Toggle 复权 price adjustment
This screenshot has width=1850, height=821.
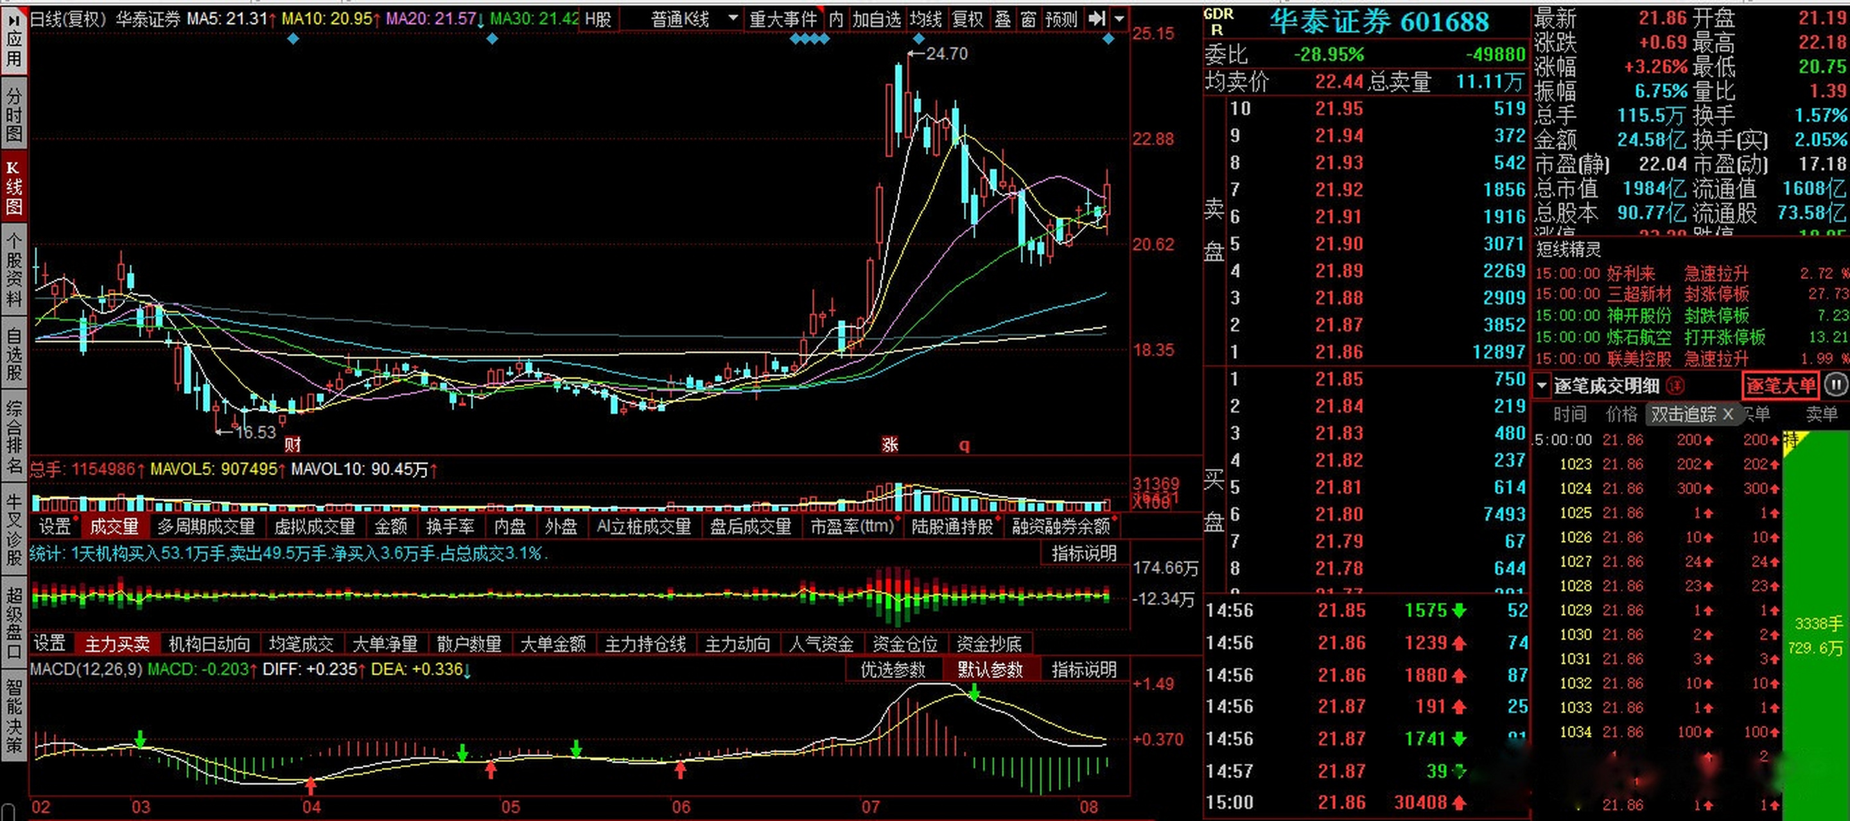pyautogui.click(x=967, y=19)
